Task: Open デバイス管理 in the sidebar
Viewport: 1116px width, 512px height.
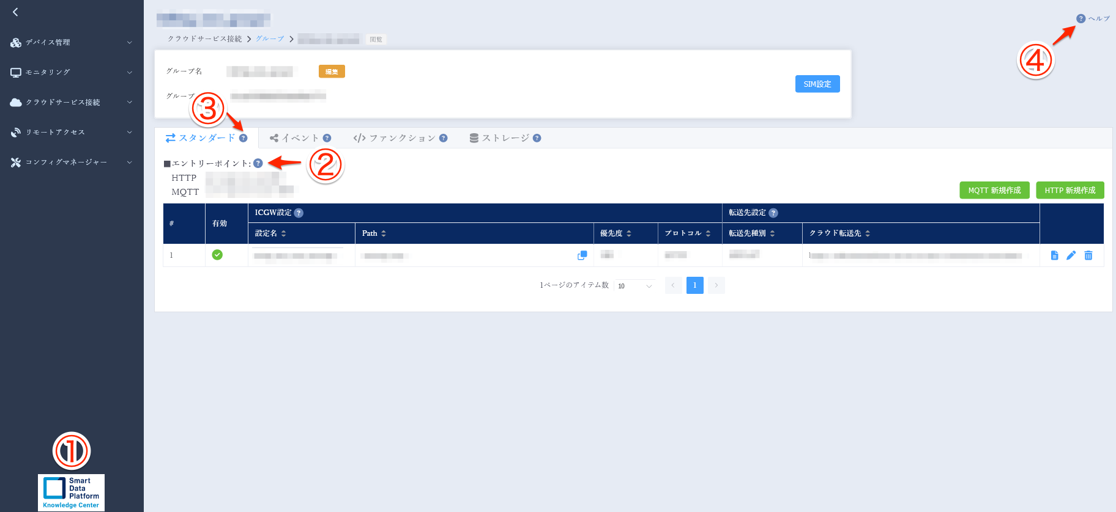Action: [72, 42]
